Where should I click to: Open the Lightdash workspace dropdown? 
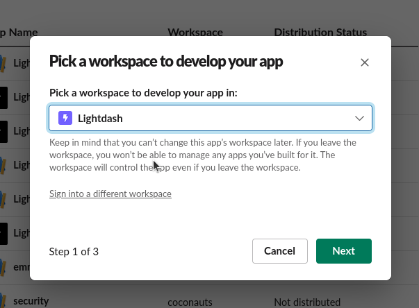211,118
